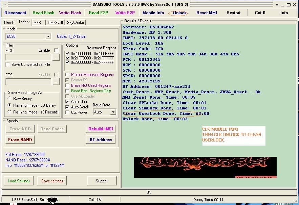Screen dimensions: 299x205
Task: Click the roll-up arrow in title bar
Action: pos(277,5)
